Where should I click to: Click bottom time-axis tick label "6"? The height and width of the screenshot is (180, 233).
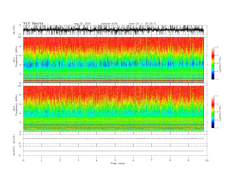click(133, 160)
